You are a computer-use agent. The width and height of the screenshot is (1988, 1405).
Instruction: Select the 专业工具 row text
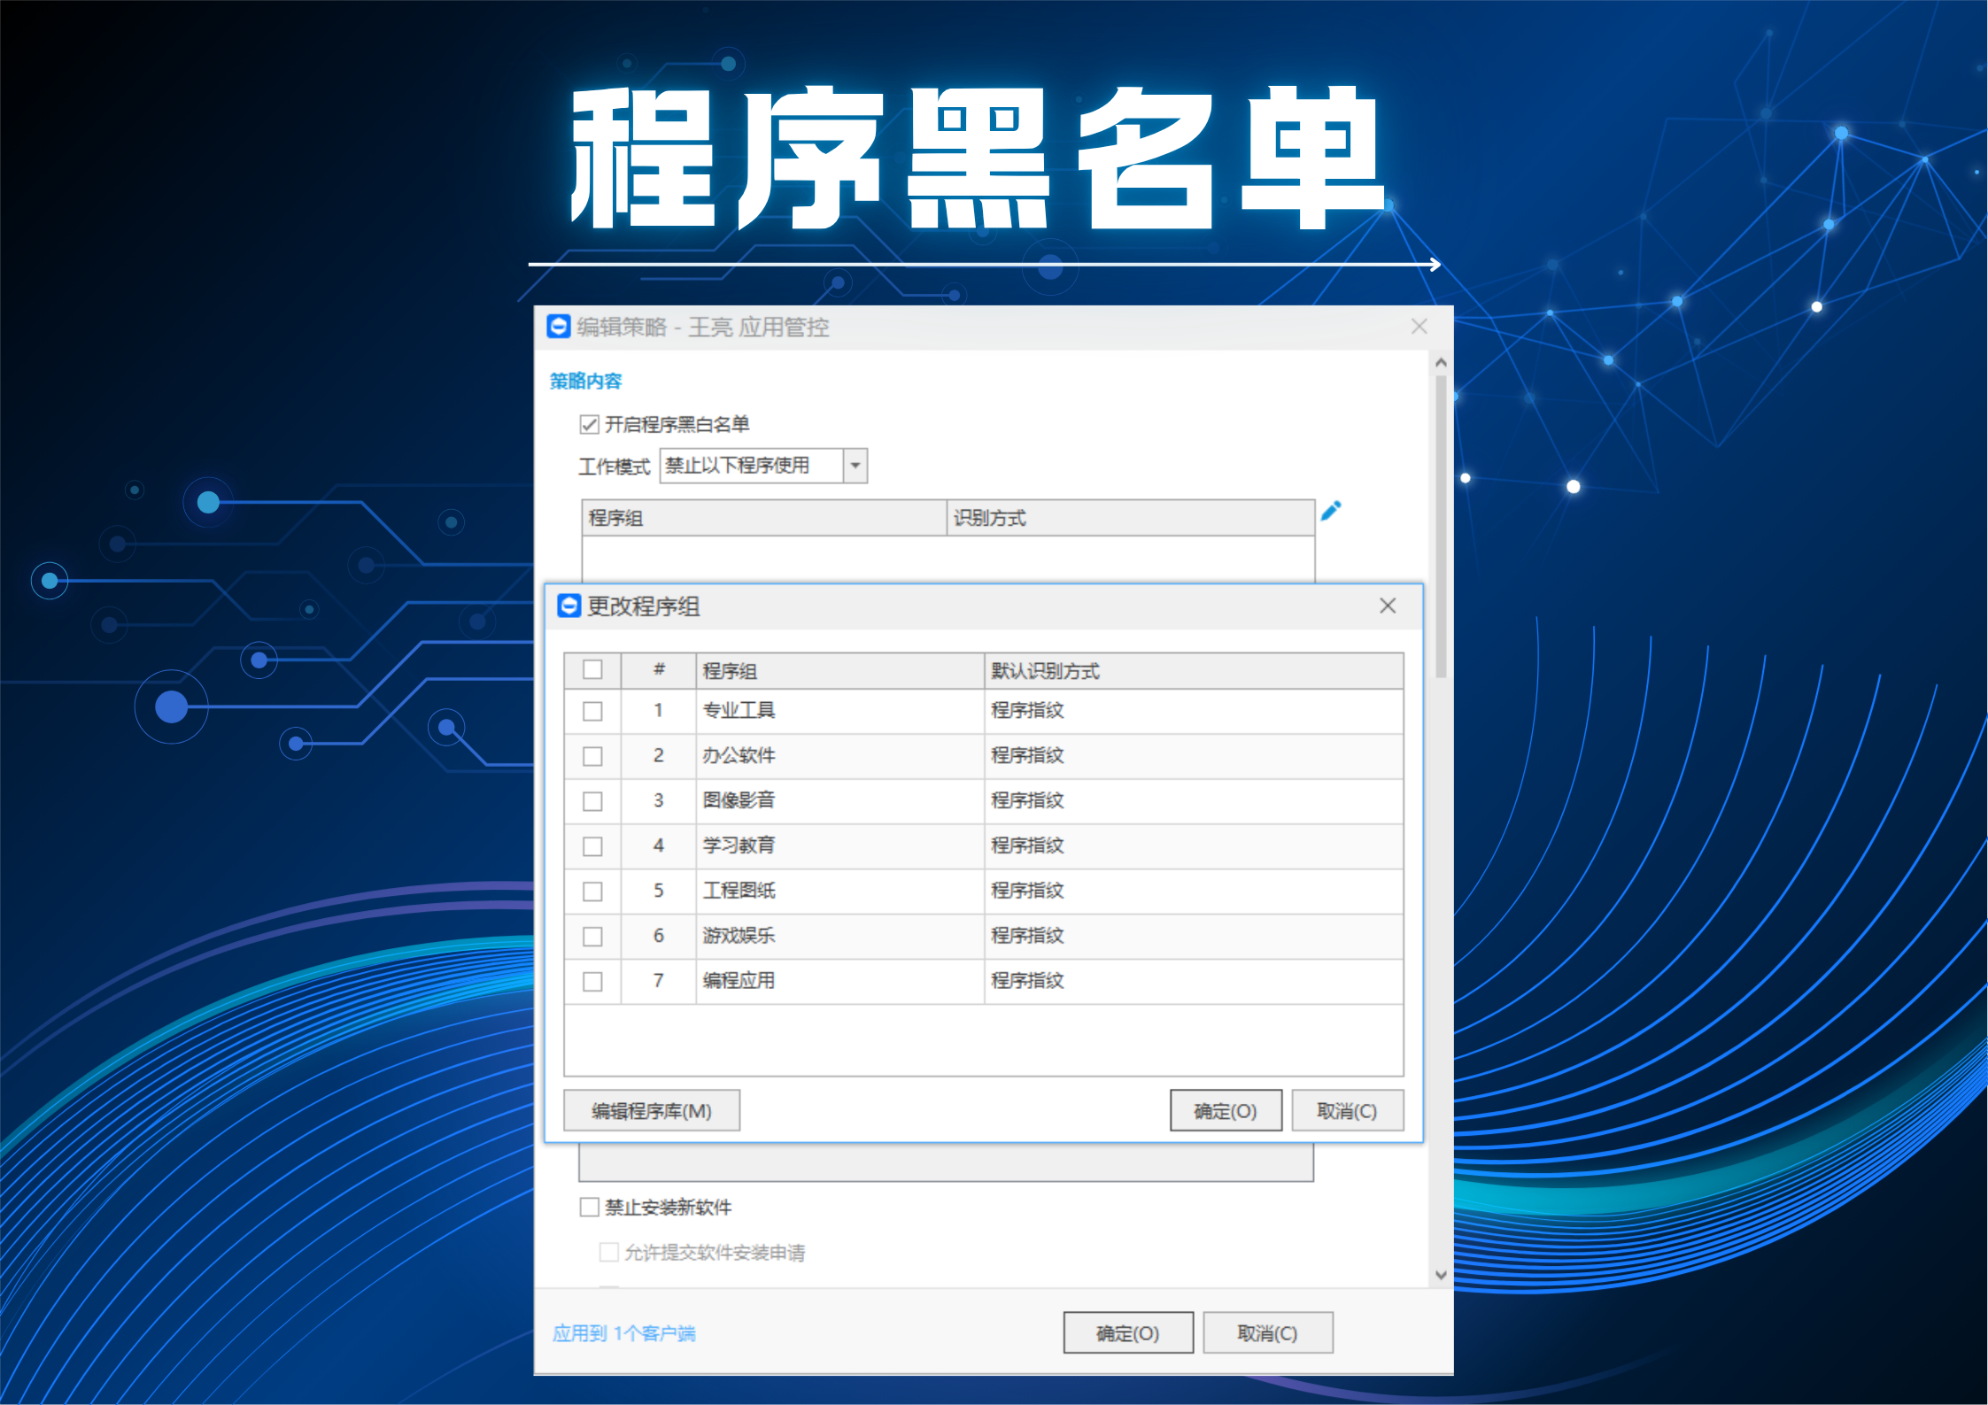pyautogui.click(x=739, y=710)
